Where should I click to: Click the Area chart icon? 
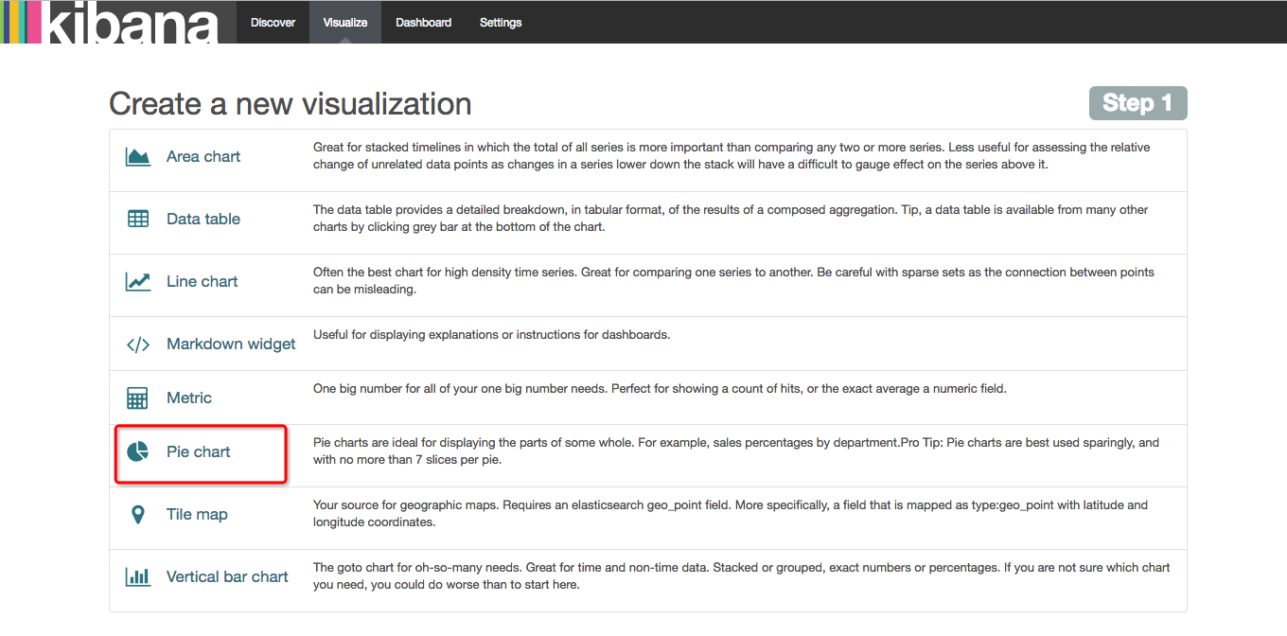[138, 157]
